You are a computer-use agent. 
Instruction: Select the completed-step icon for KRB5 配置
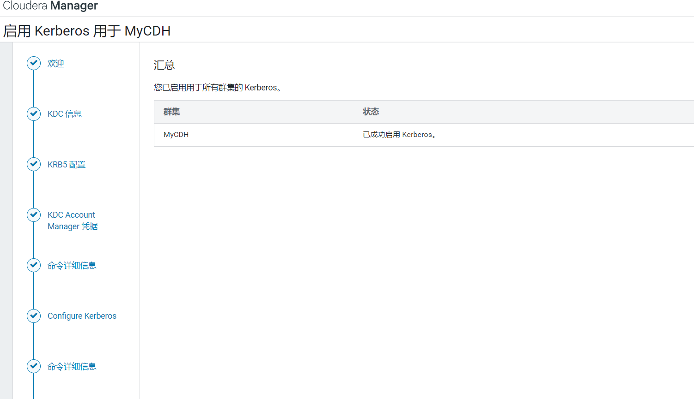34,164
